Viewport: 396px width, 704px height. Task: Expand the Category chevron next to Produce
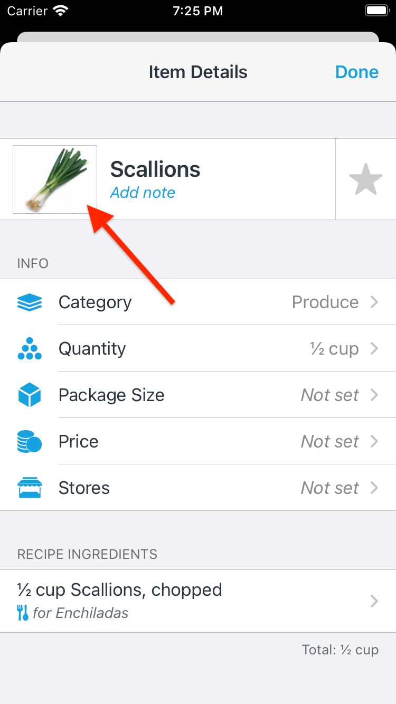[374, 302]
